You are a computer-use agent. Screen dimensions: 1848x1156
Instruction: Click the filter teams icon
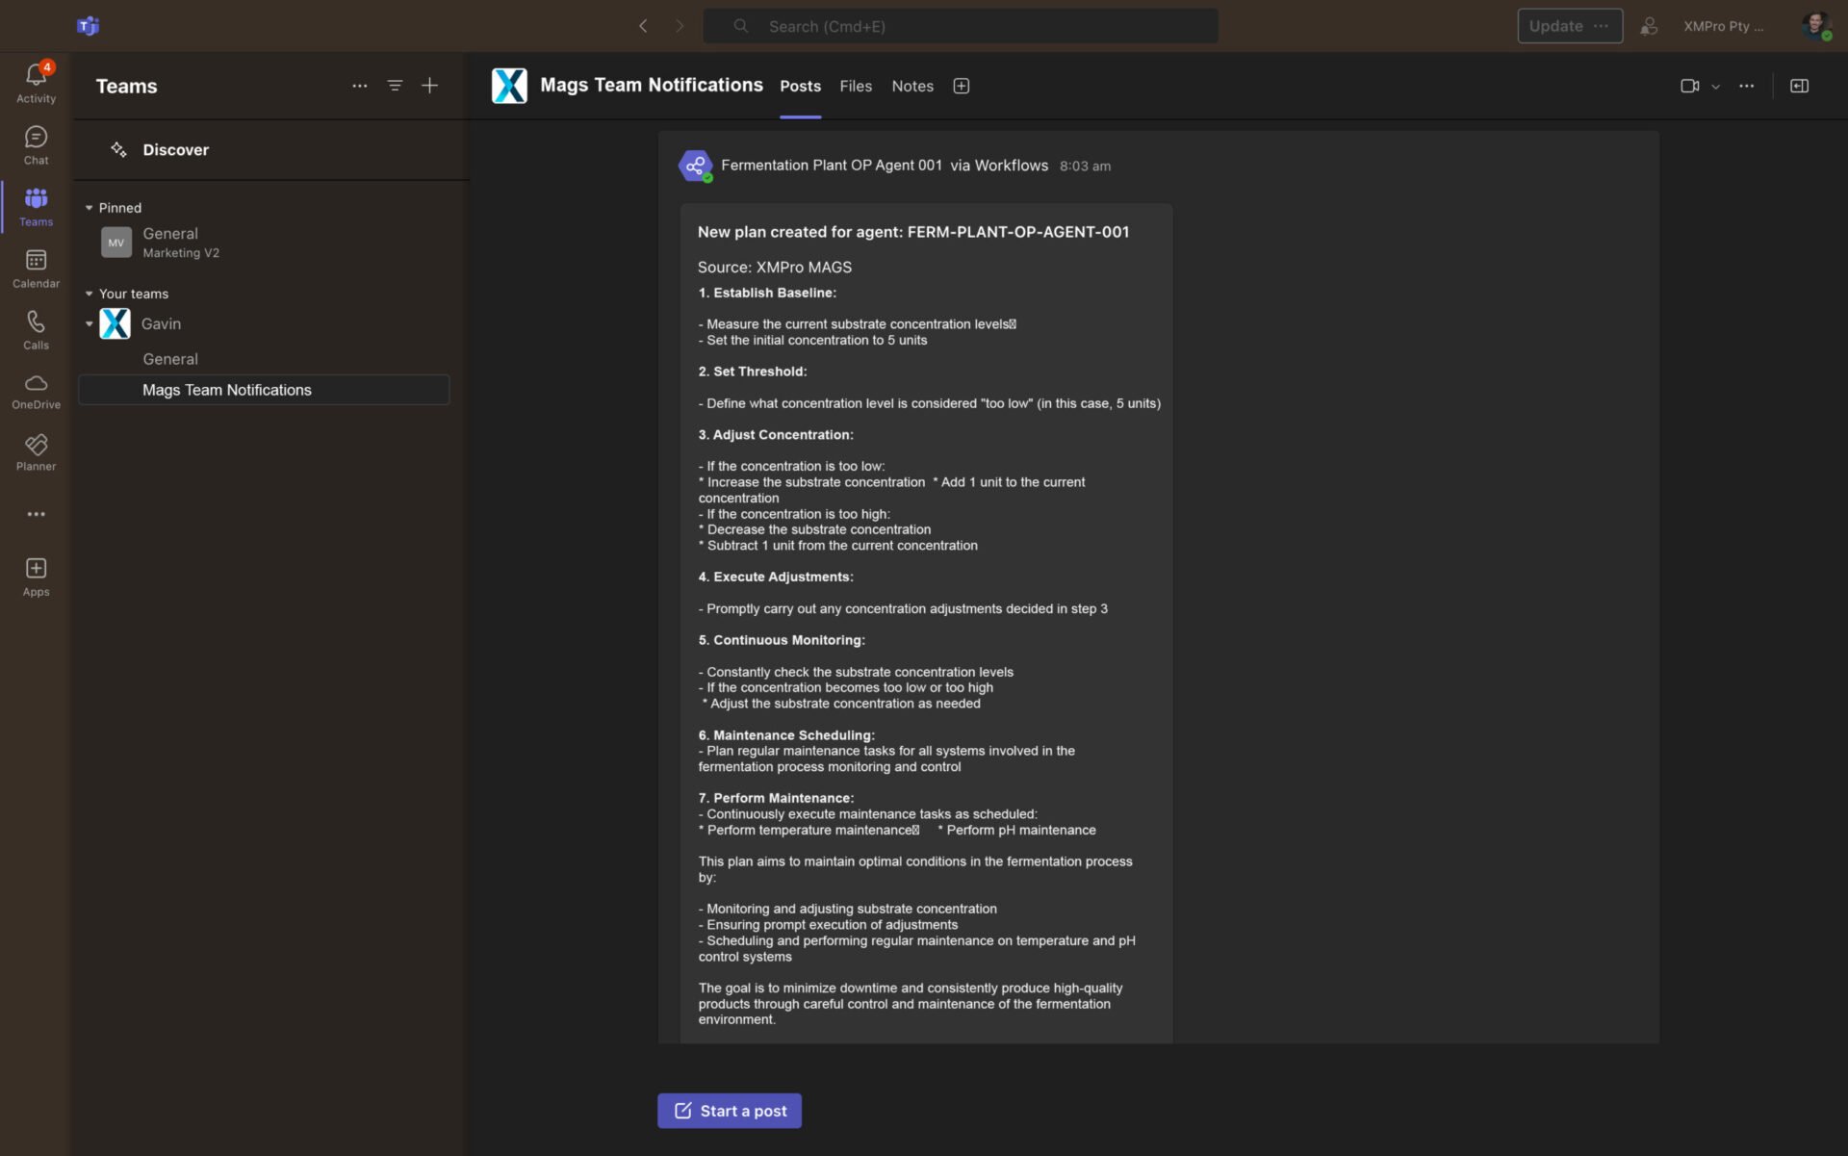(x=395, y=86)
